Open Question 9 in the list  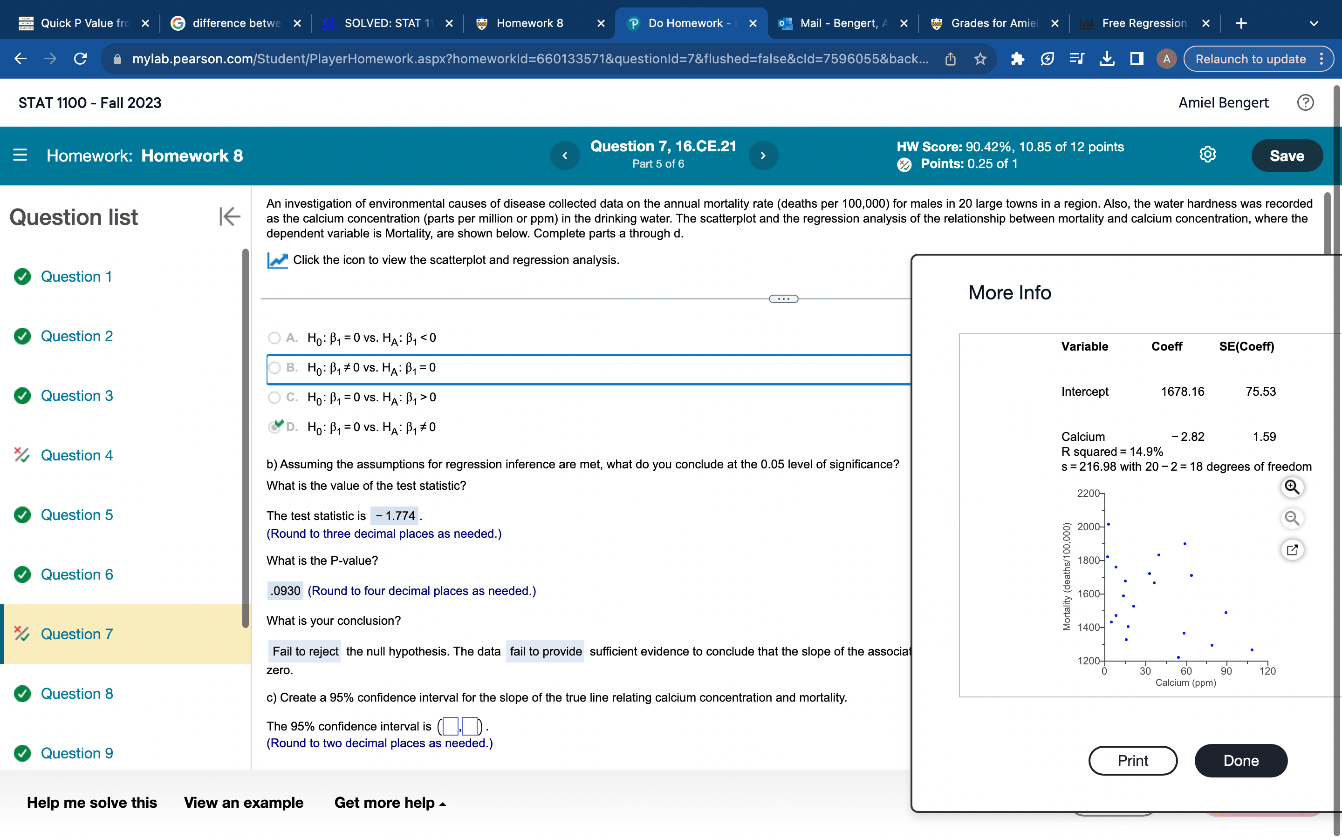tap(76, 753)
